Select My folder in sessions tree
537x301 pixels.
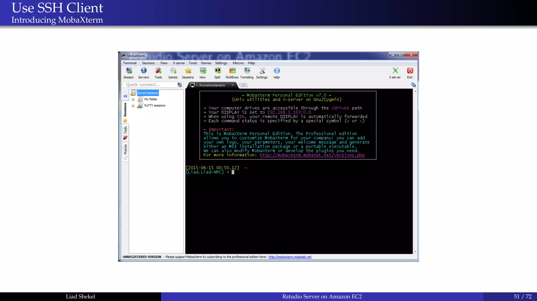pyautogui.click(x=151, y=99)
